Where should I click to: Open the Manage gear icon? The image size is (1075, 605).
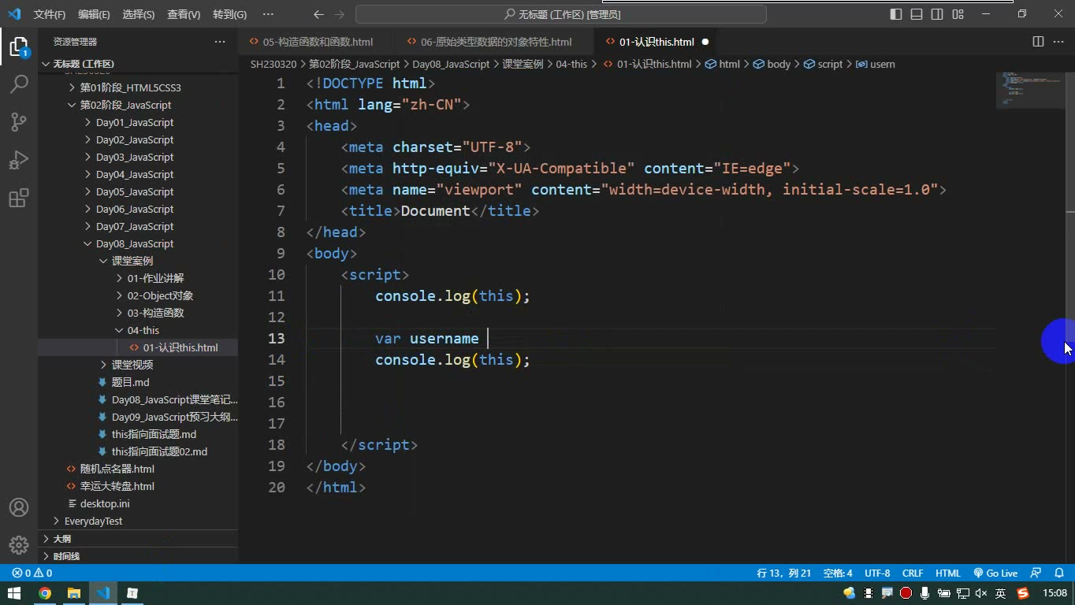[19, 545]
